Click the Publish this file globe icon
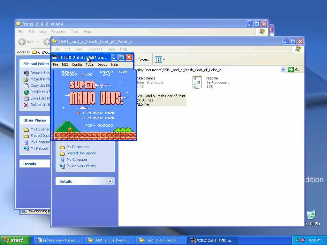The image size is (327, 245). [26, 92]
